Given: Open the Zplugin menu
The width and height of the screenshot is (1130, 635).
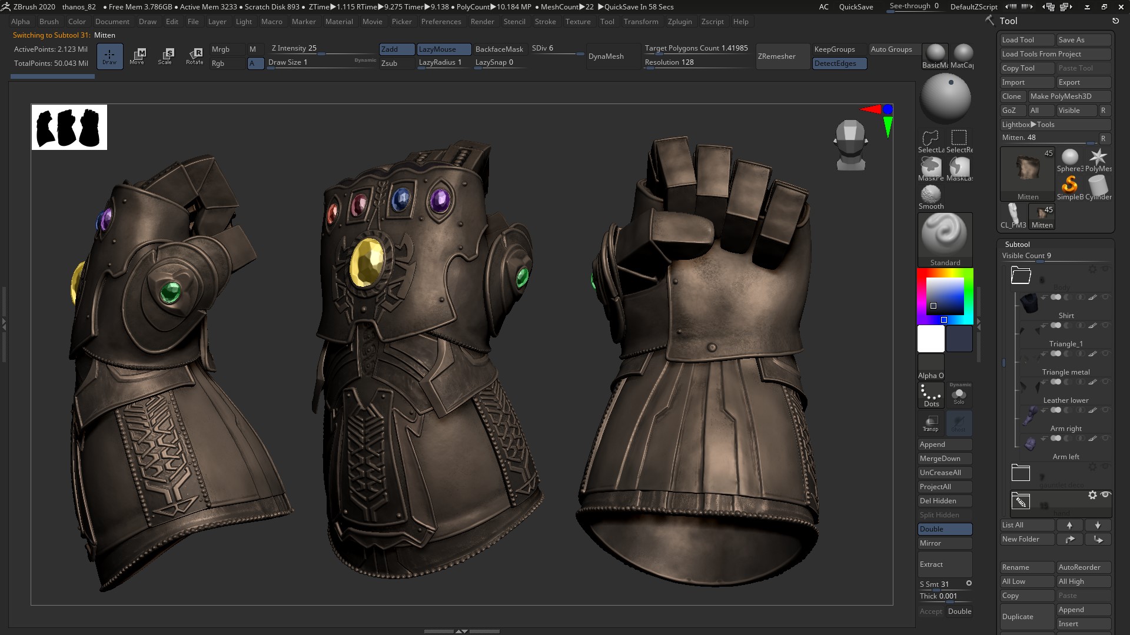Looking at the screenshot, I should pos(680,22).
